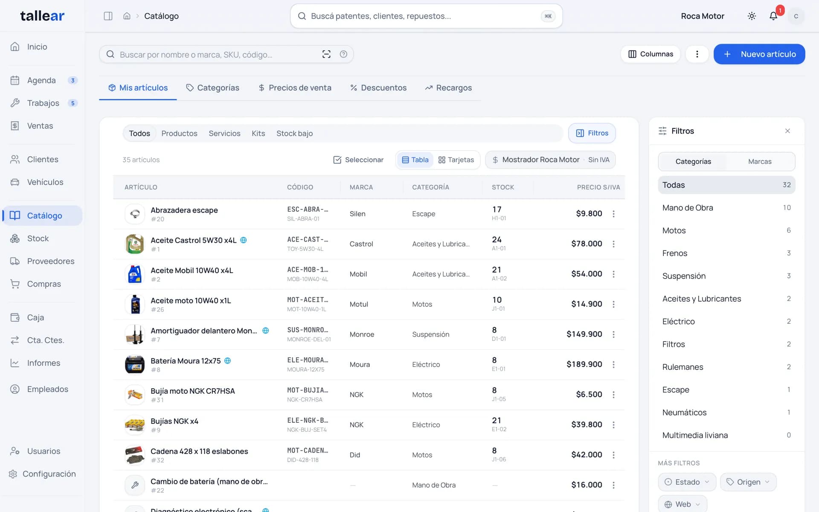The width and height of the screenshot is (819, 512).
Task: Open Caja in sidebar
Action: [x=42, y=317]
